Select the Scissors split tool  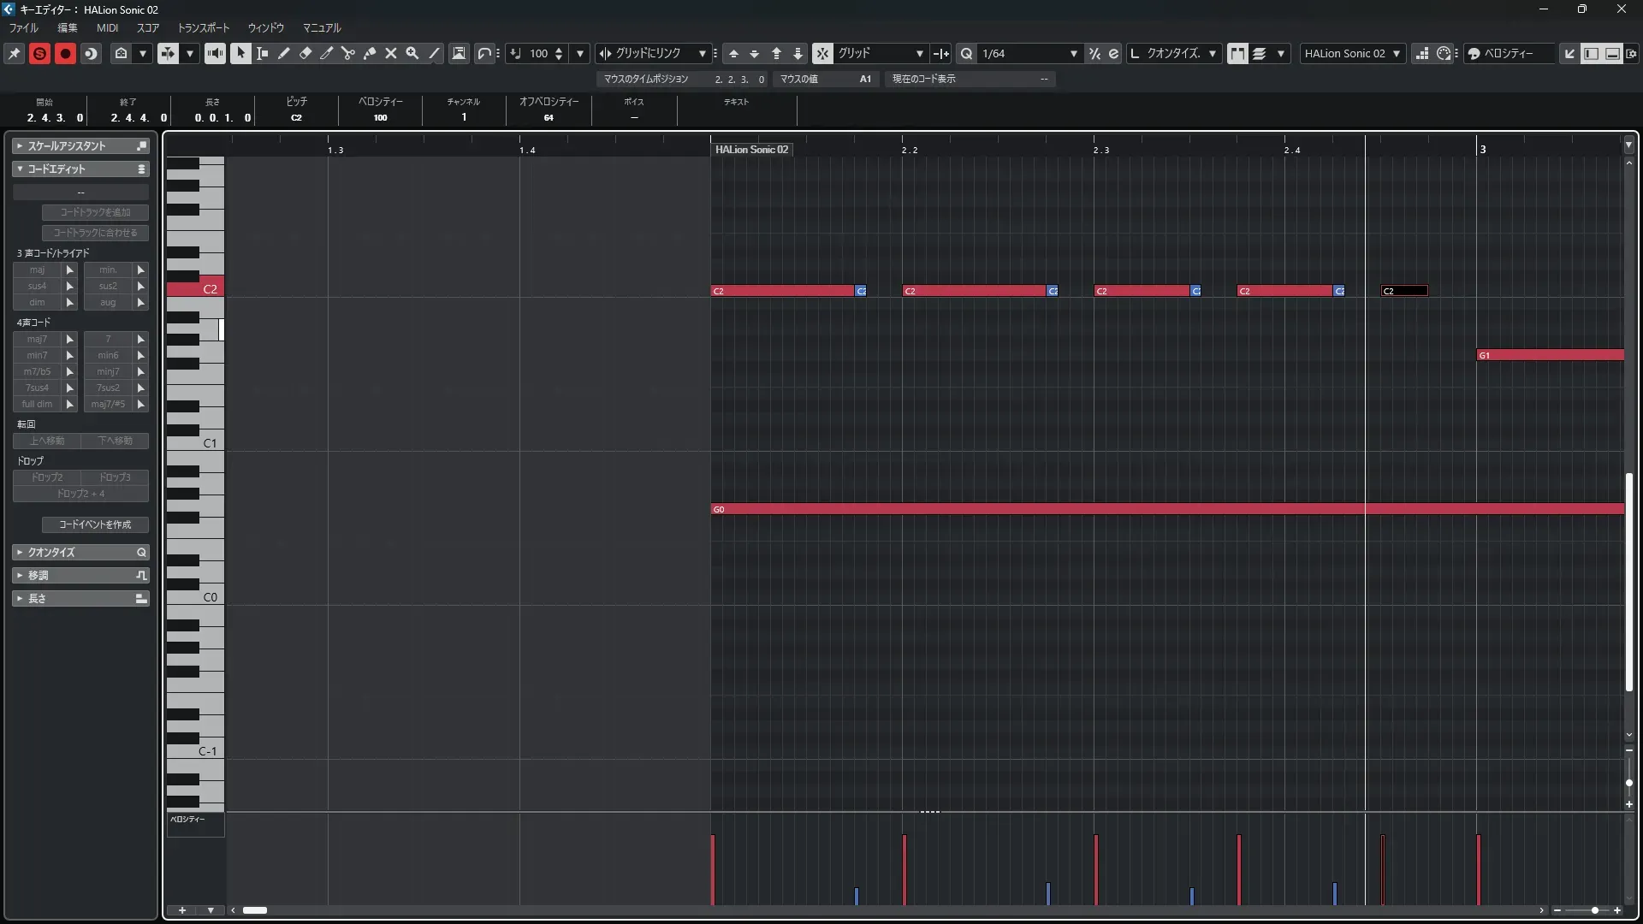(348, 53)
